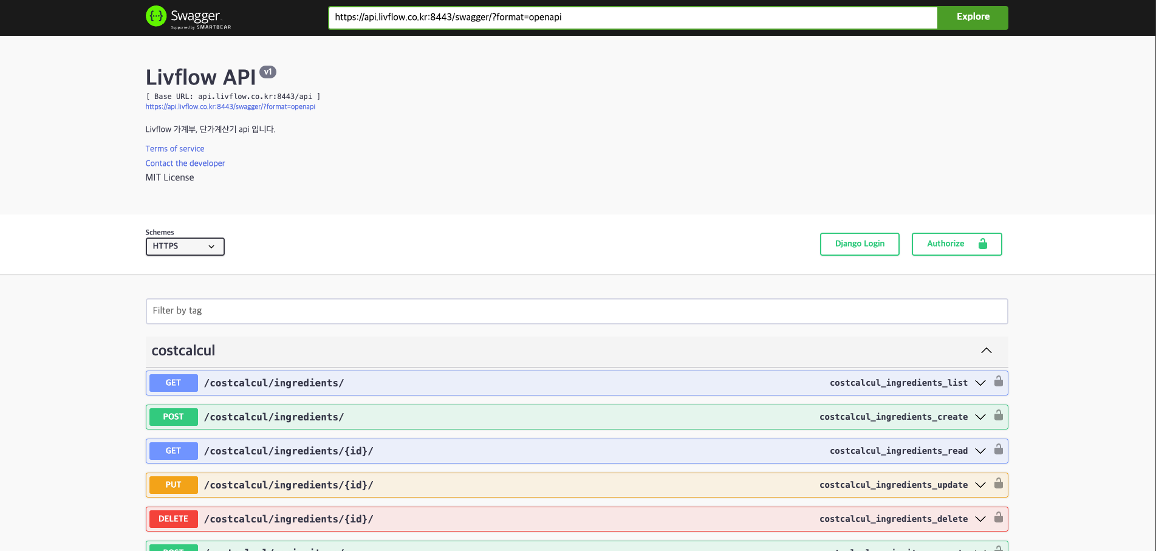Expand the costcalcul_ingredients_delete operation chevron
Viewport: 1156px width, 551px height.
(x=980, y=519)
